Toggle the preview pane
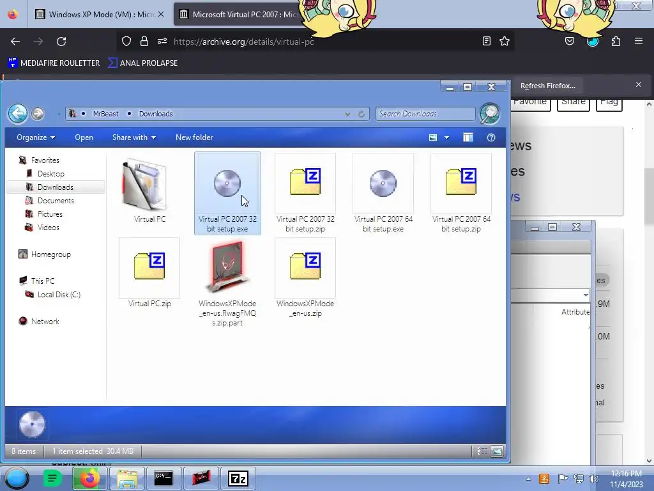This screenshot has width=654, height=491. point(468,137)
